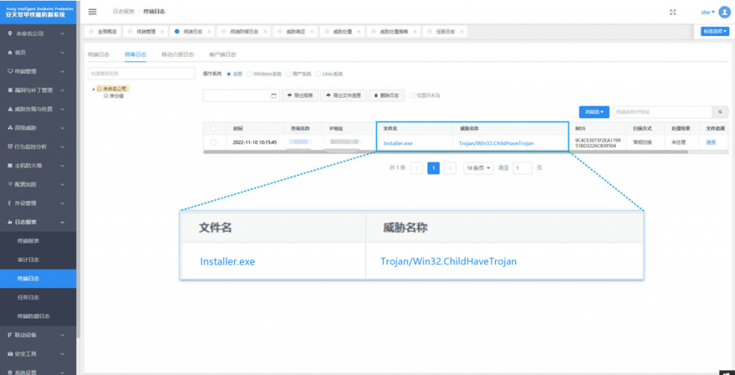Open the 10条/页 page size dropdown

point(478,168)
